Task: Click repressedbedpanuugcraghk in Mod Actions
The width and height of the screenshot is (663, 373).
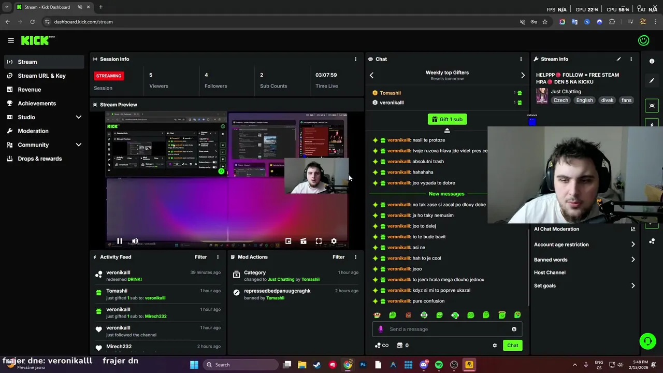Action: coord(277,291)
